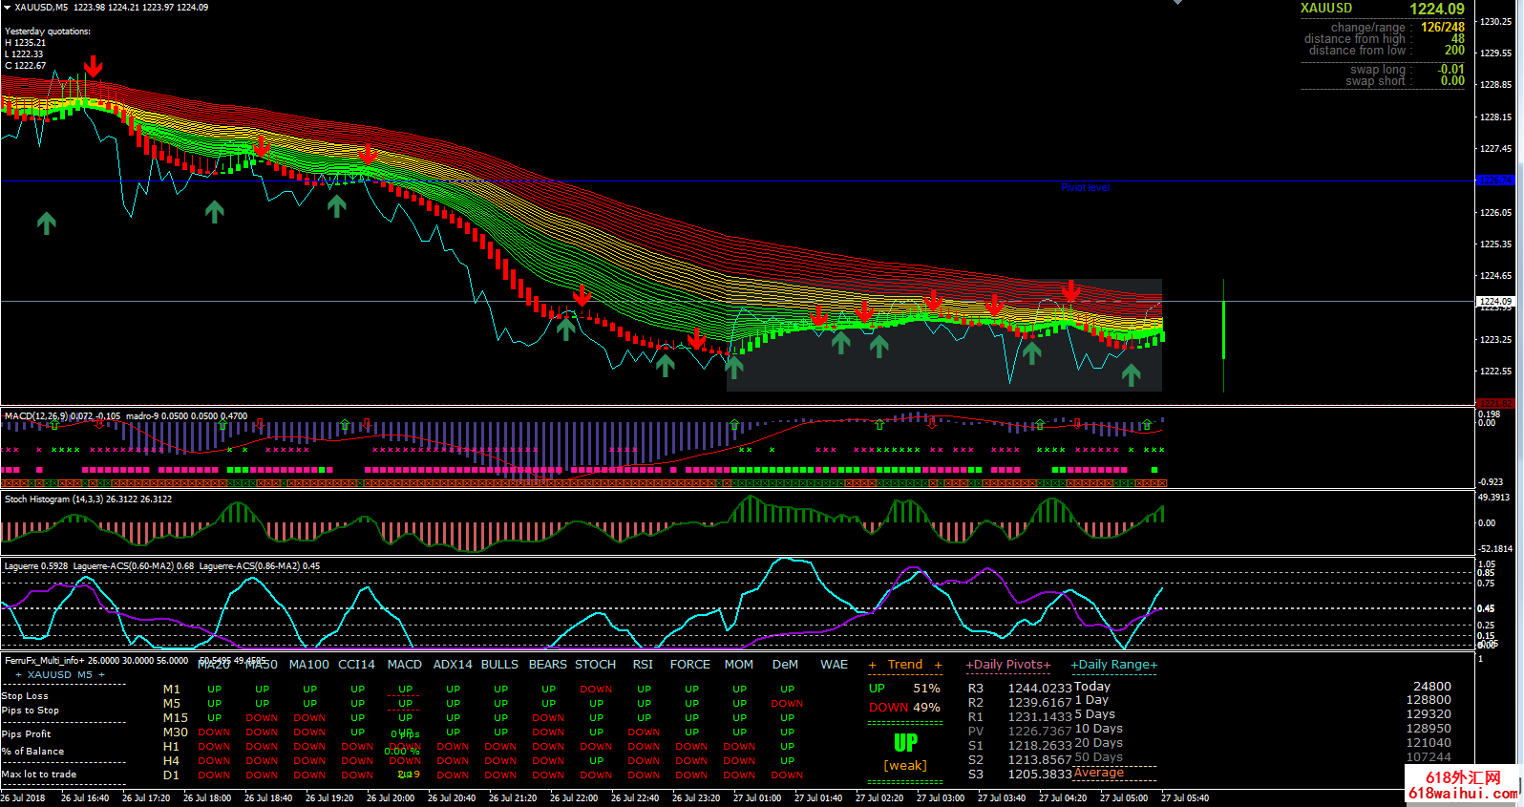Click the 'Pips to Stop' label

[x=31, y=711]
